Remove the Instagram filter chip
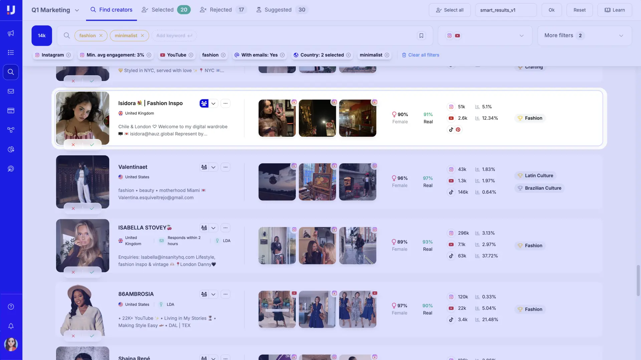The width and height of the screenshot is (641, 360). [x=68, y=55]
